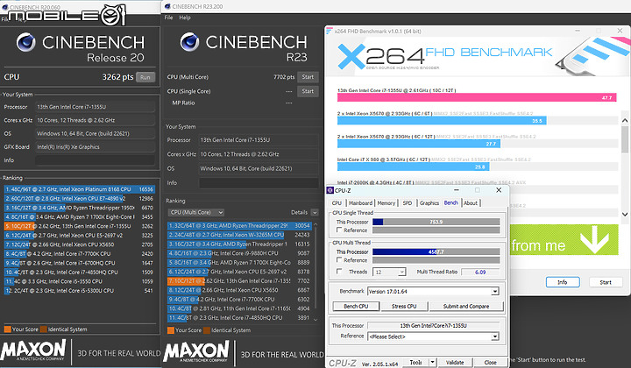Image resolution: width=631 pixels, height=368 pixels.
Task: Click Submit and Compare in CPU-Z
Action: click(x=466, y=307)
